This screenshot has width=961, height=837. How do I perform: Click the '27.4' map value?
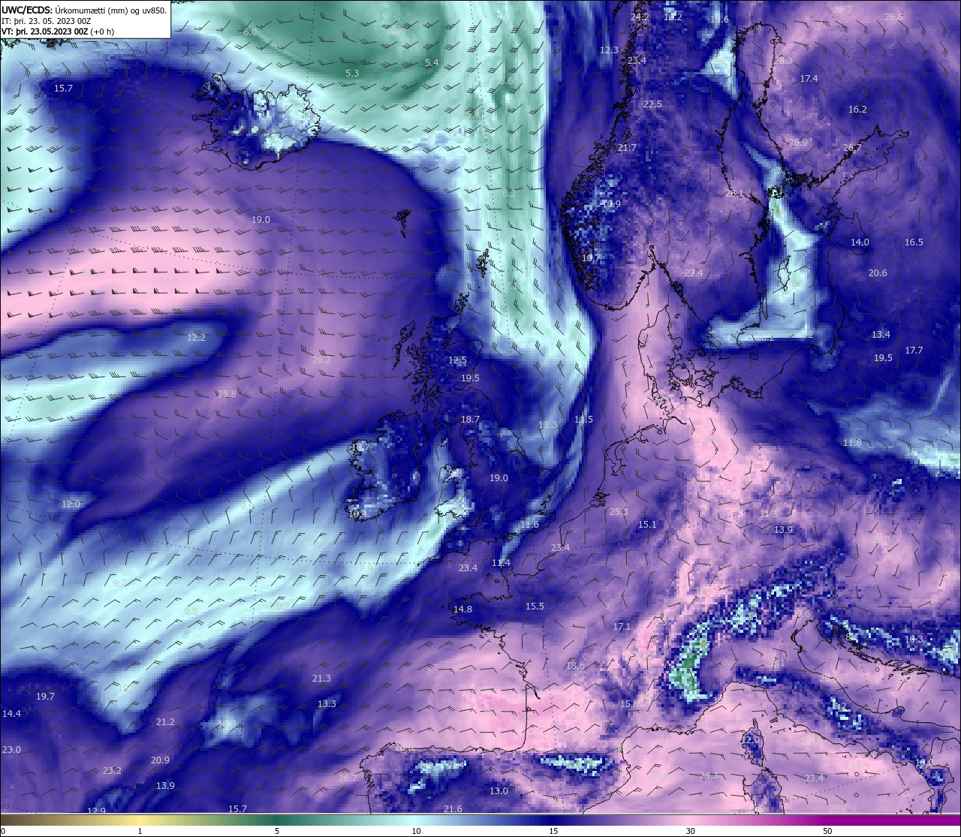pyautogui.click(x=694, y=273)
